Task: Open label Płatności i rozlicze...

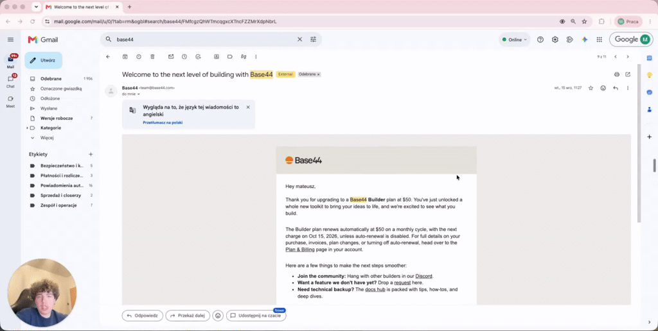Action: 61,176
